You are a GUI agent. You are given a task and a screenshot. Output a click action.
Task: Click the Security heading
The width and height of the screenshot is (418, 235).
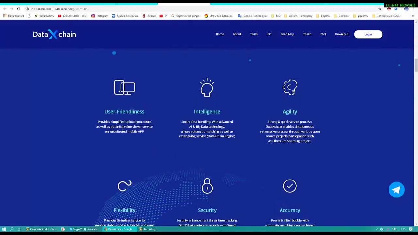click(x=207, y=210)
